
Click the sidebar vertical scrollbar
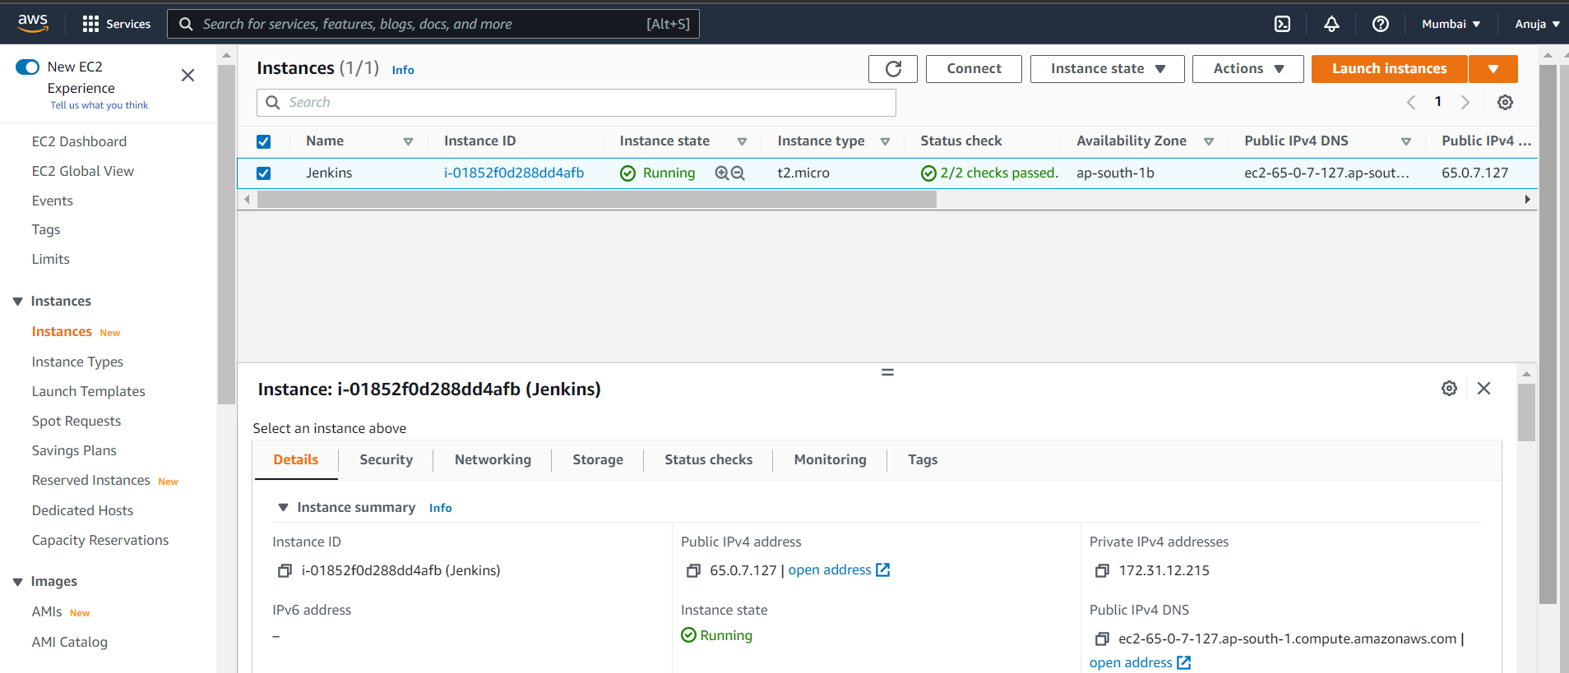pyautogui.click(x=226, y=234)
